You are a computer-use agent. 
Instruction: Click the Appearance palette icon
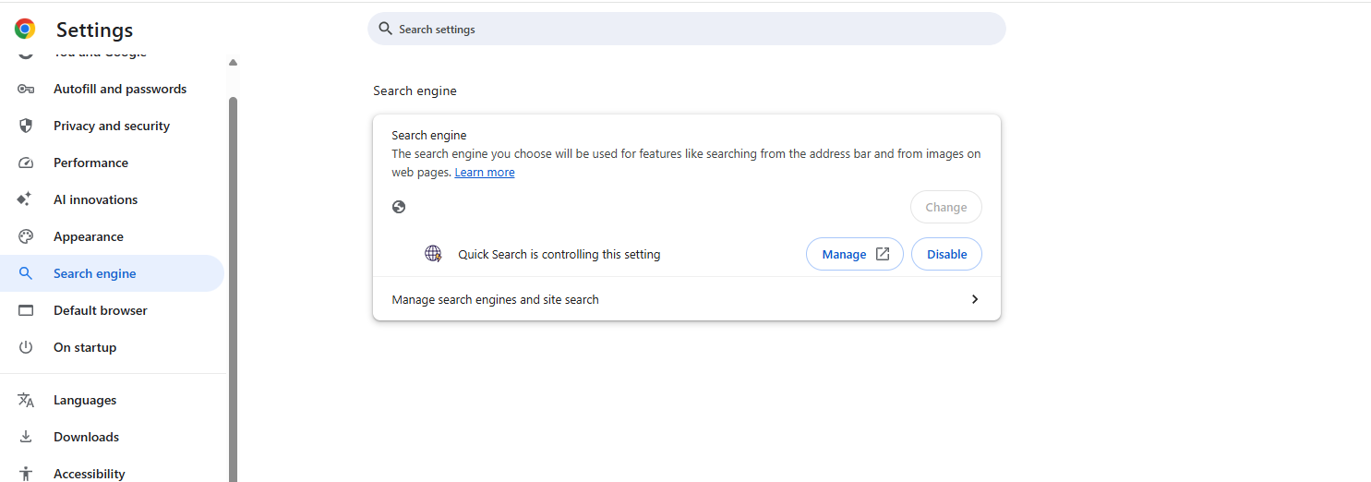coord(26,236)
